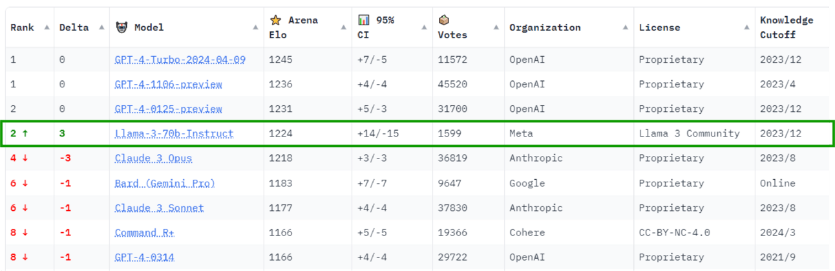
Task: Click the star icon beside Arena Elo
Action: click(x=275, y=20)
